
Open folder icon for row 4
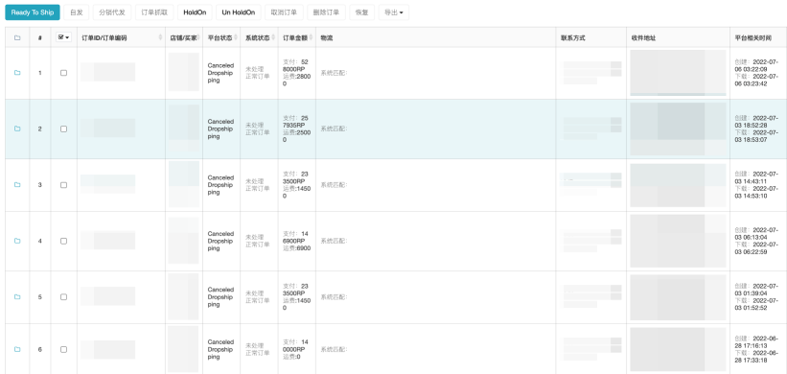click(17, 241)
